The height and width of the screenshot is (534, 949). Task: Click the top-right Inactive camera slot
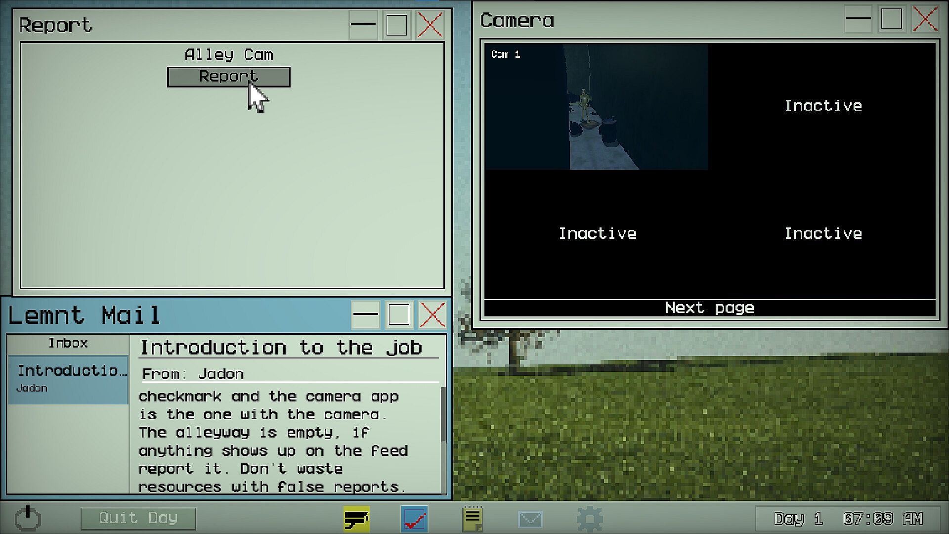(x=823, y=106)
